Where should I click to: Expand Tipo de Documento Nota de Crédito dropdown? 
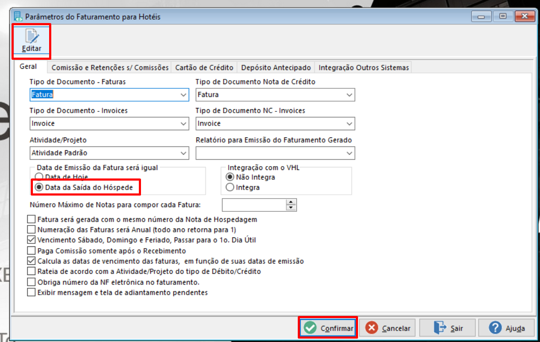[x=349, y=95]
